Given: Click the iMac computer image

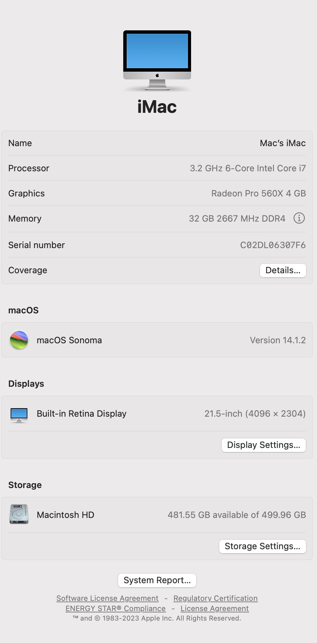Looking at the screenshot, I should pos(157,60).
